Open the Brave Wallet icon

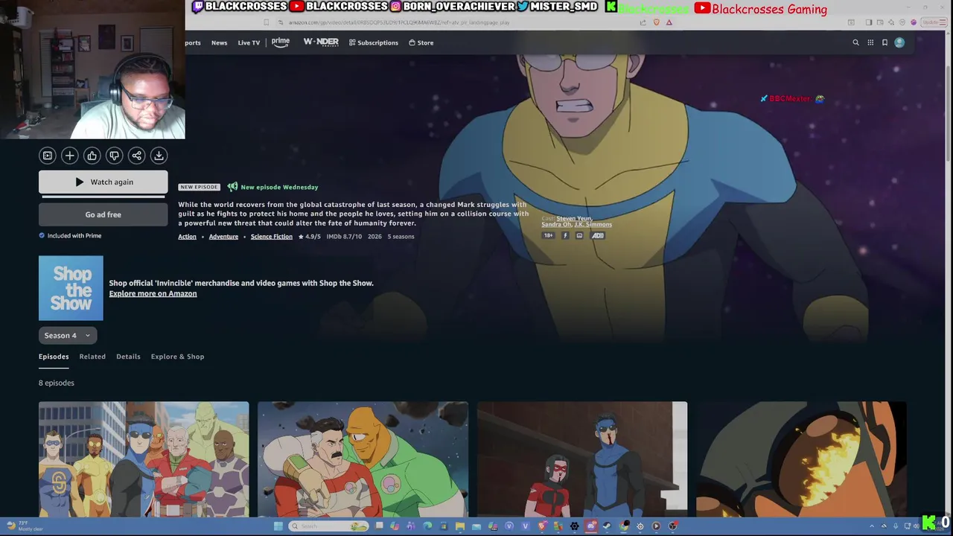(880, 22)
